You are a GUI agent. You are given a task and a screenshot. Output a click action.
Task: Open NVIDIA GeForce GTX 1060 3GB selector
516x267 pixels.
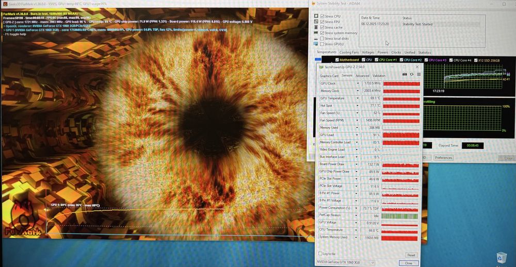tap(345, 262)
